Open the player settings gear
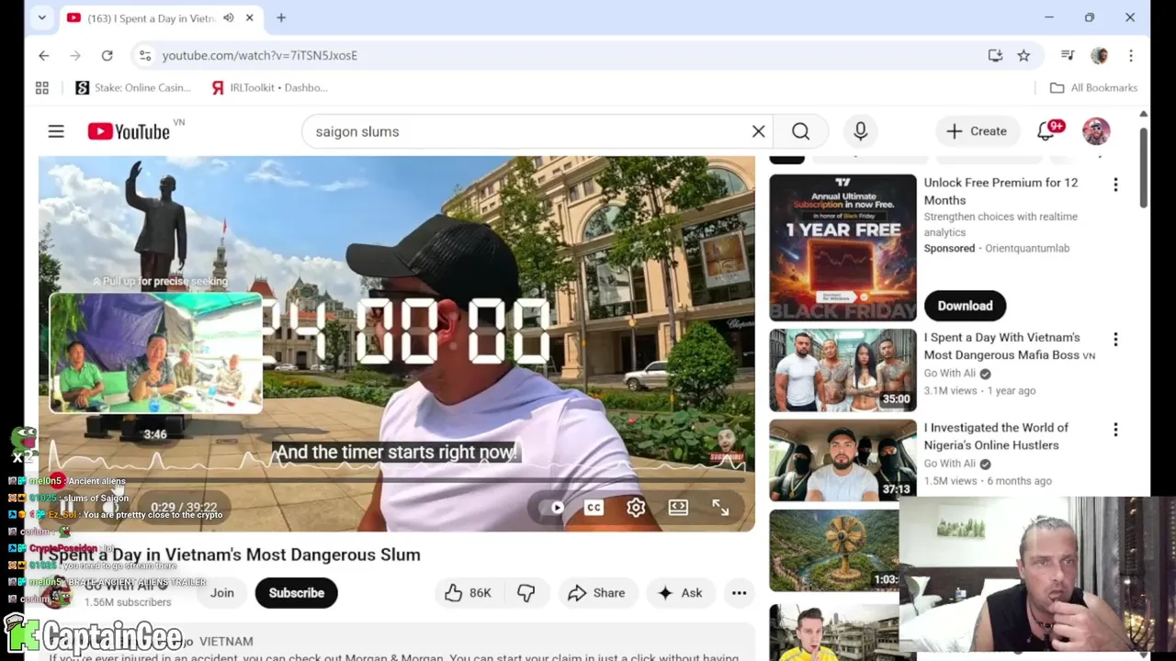1176x661 pixels. (636, 508)
